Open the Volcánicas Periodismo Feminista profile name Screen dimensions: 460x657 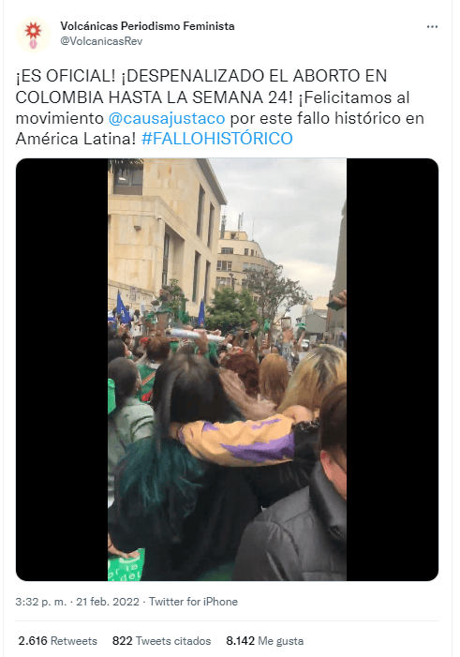coord(147,26)
